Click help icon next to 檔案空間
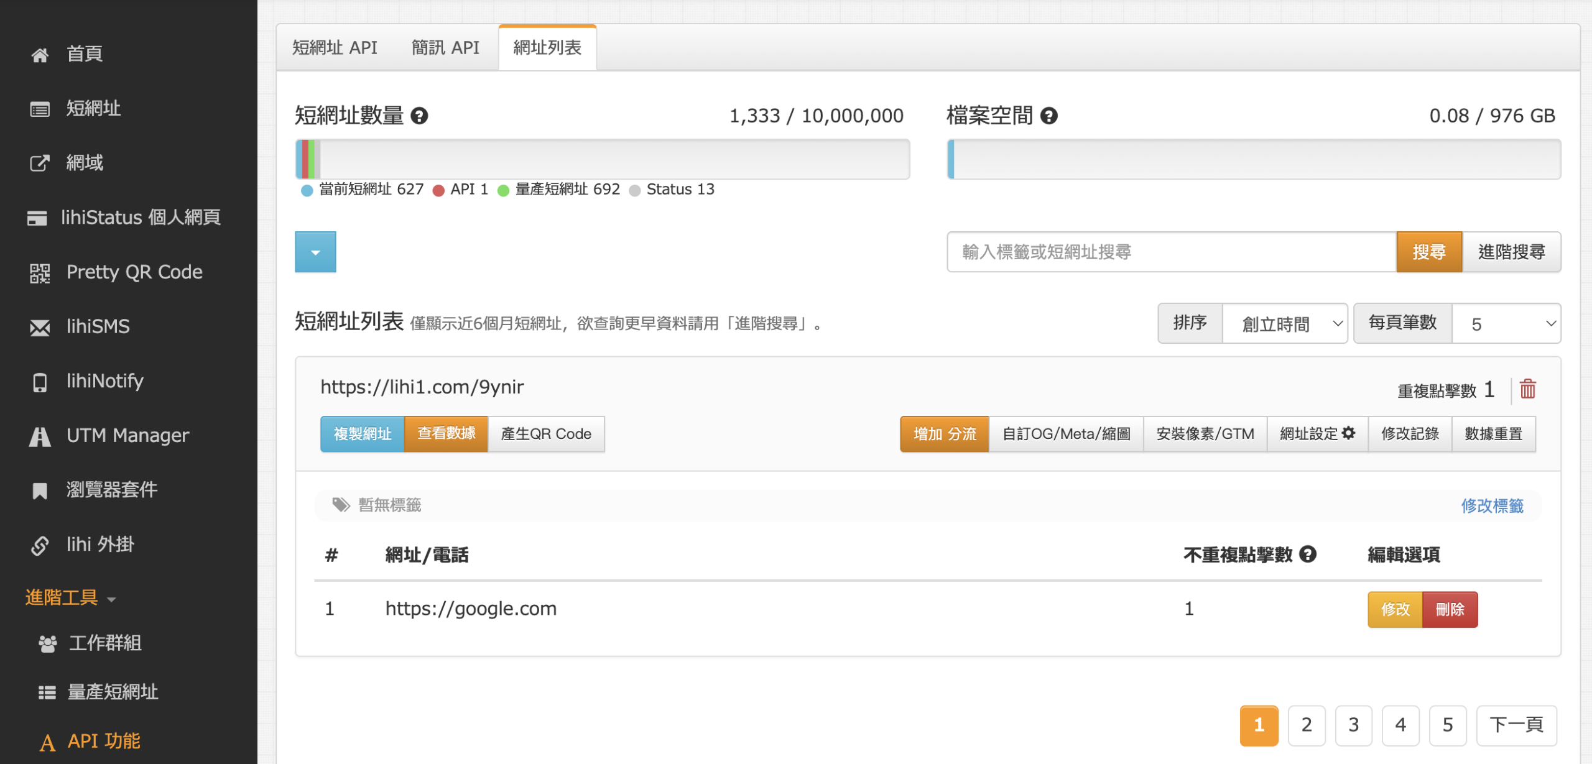 pyautogui.click(x=1049, y=116)
